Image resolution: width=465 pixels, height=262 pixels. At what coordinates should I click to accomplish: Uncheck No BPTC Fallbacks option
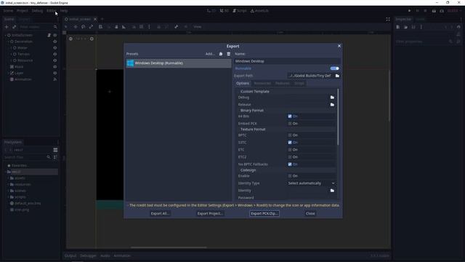[x=290, y=164]
